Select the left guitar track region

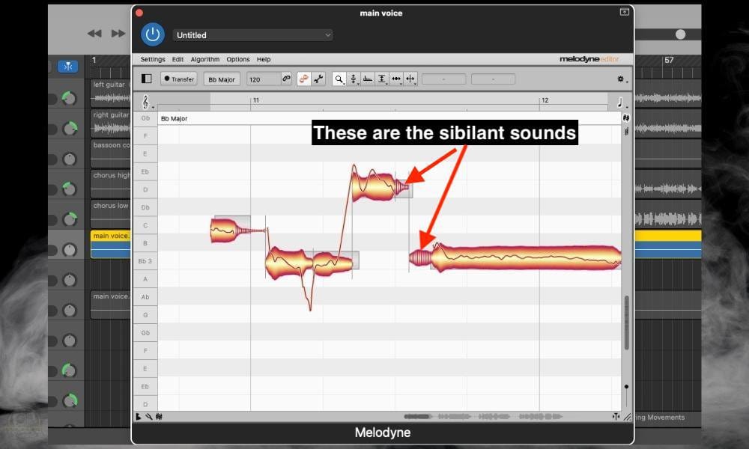coord(111,93)
